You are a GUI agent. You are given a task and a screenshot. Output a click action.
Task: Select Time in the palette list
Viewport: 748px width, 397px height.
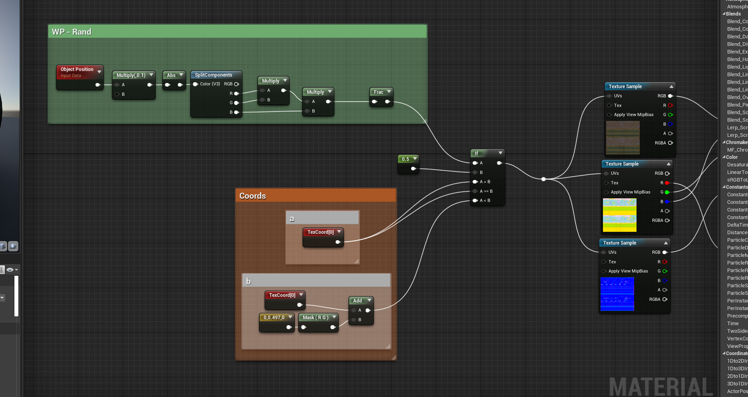(x=733, y=323)
